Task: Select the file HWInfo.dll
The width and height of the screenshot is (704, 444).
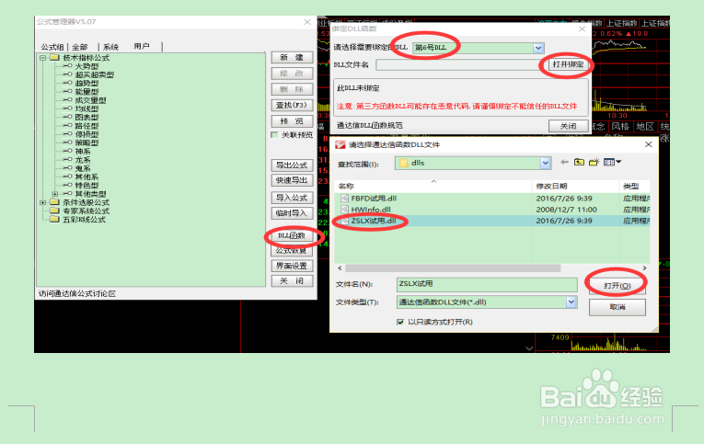Action: (x=371, y=210)
